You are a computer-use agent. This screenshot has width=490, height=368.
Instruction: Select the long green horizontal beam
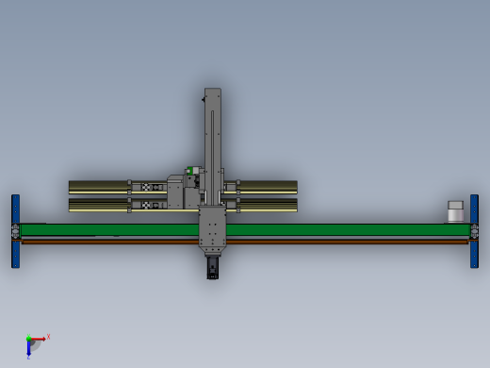(245, 229)
